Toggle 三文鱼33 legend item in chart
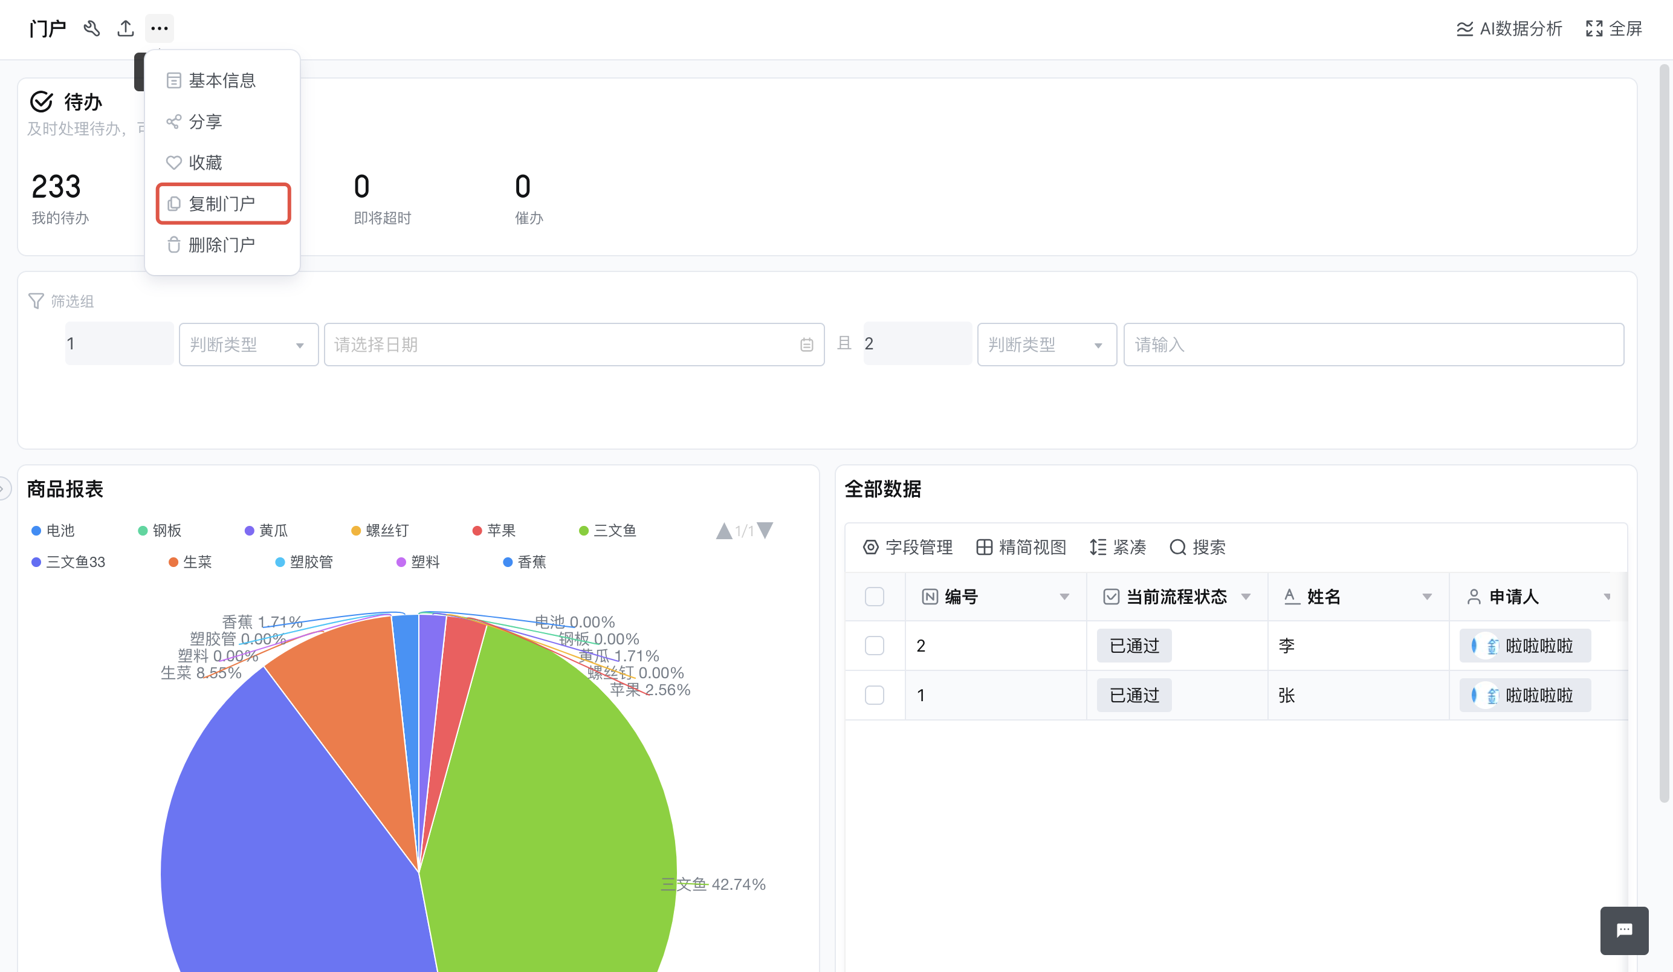Image resolution: width=1673 pixels, height=972 pixels. point(68,562)
